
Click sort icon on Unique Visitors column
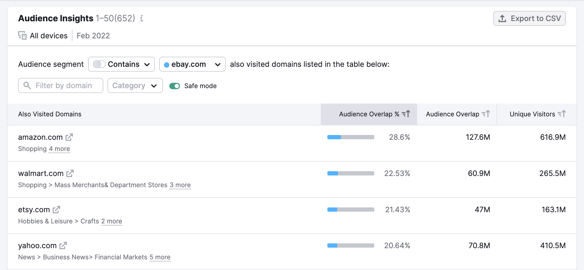562,114
